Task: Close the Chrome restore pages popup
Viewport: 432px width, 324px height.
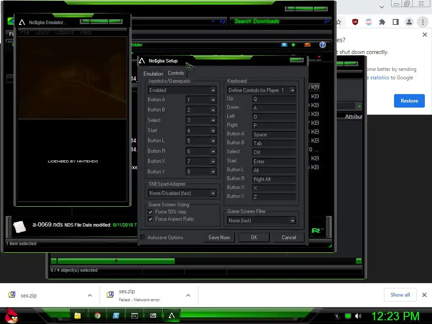Action: click(x=424, y=35)
